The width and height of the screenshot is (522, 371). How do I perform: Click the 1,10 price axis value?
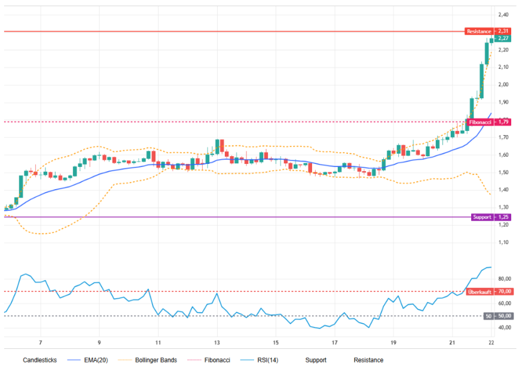coord(503,242)
